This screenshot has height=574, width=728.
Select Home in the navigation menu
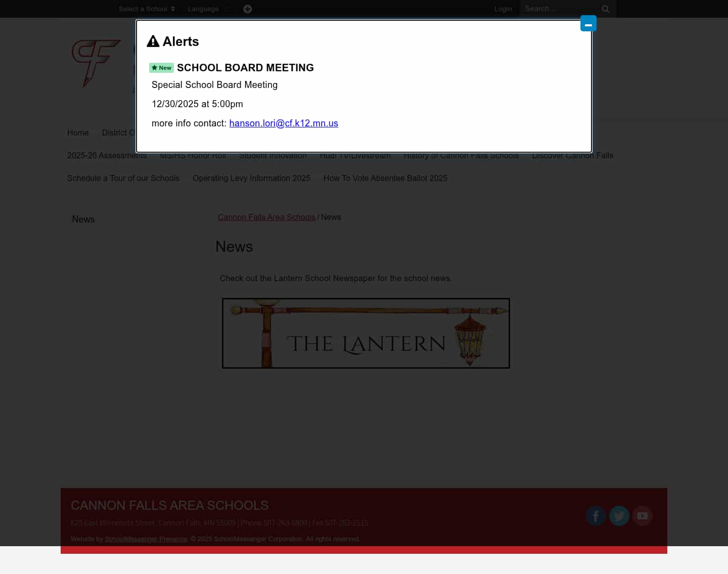pyautogui.click(x=78, y=133)
